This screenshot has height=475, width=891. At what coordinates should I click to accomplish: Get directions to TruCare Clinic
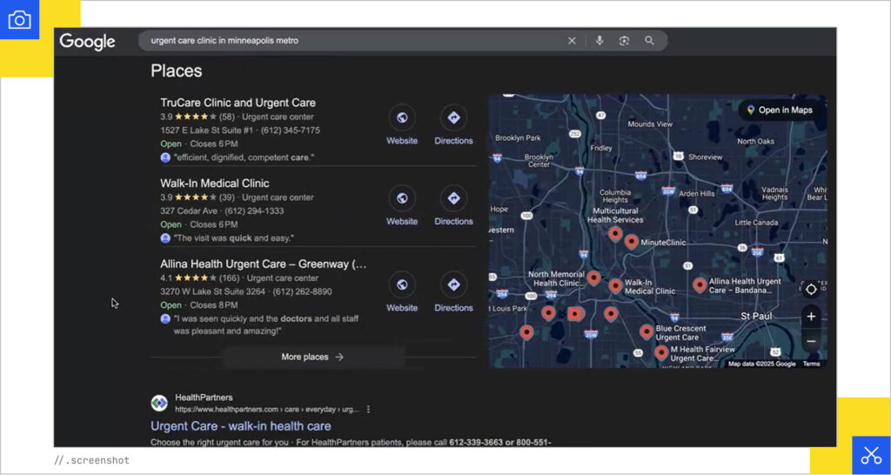tap(453, 118)
